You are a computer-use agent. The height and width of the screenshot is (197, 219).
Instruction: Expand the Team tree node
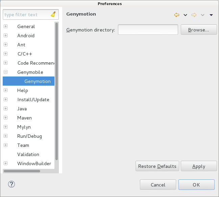6,145
